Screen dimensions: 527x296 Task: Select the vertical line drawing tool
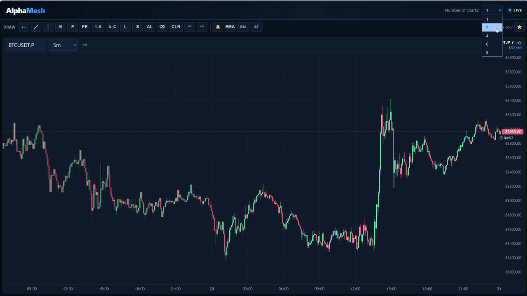click(48, 27)
